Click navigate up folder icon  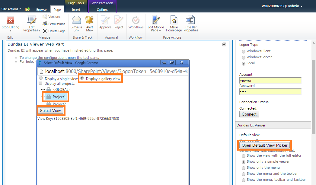pyautogui.click(x=27, y=9)
